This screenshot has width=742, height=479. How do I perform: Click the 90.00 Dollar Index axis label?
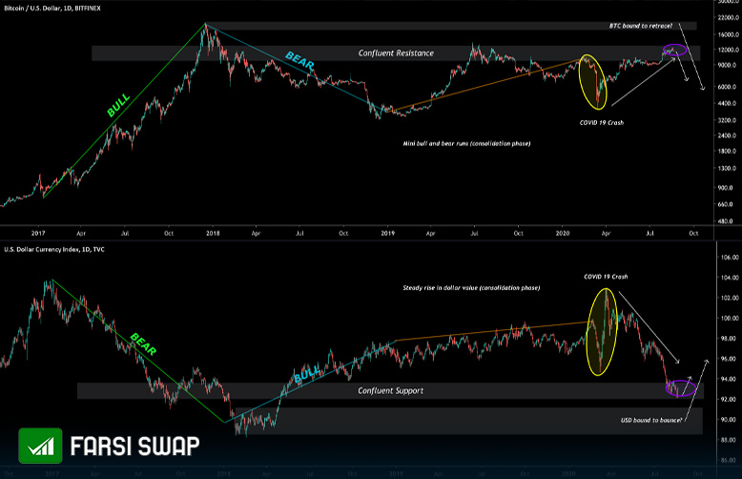click(x=731, y=419)
